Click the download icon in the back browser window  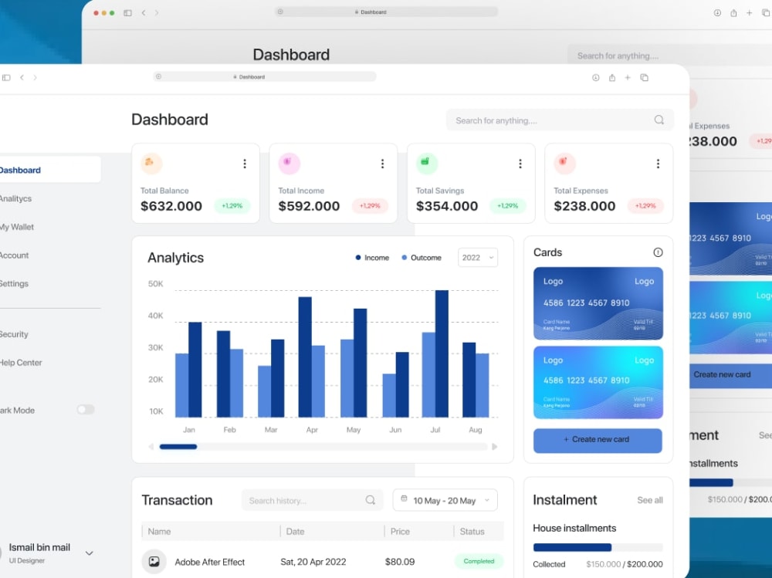click(717, 13)
